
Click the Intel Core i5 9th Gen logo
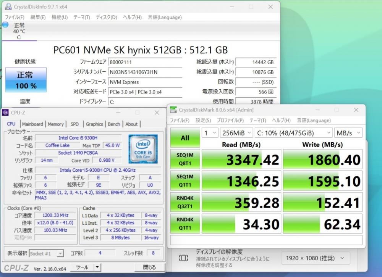tap(143, 149)
